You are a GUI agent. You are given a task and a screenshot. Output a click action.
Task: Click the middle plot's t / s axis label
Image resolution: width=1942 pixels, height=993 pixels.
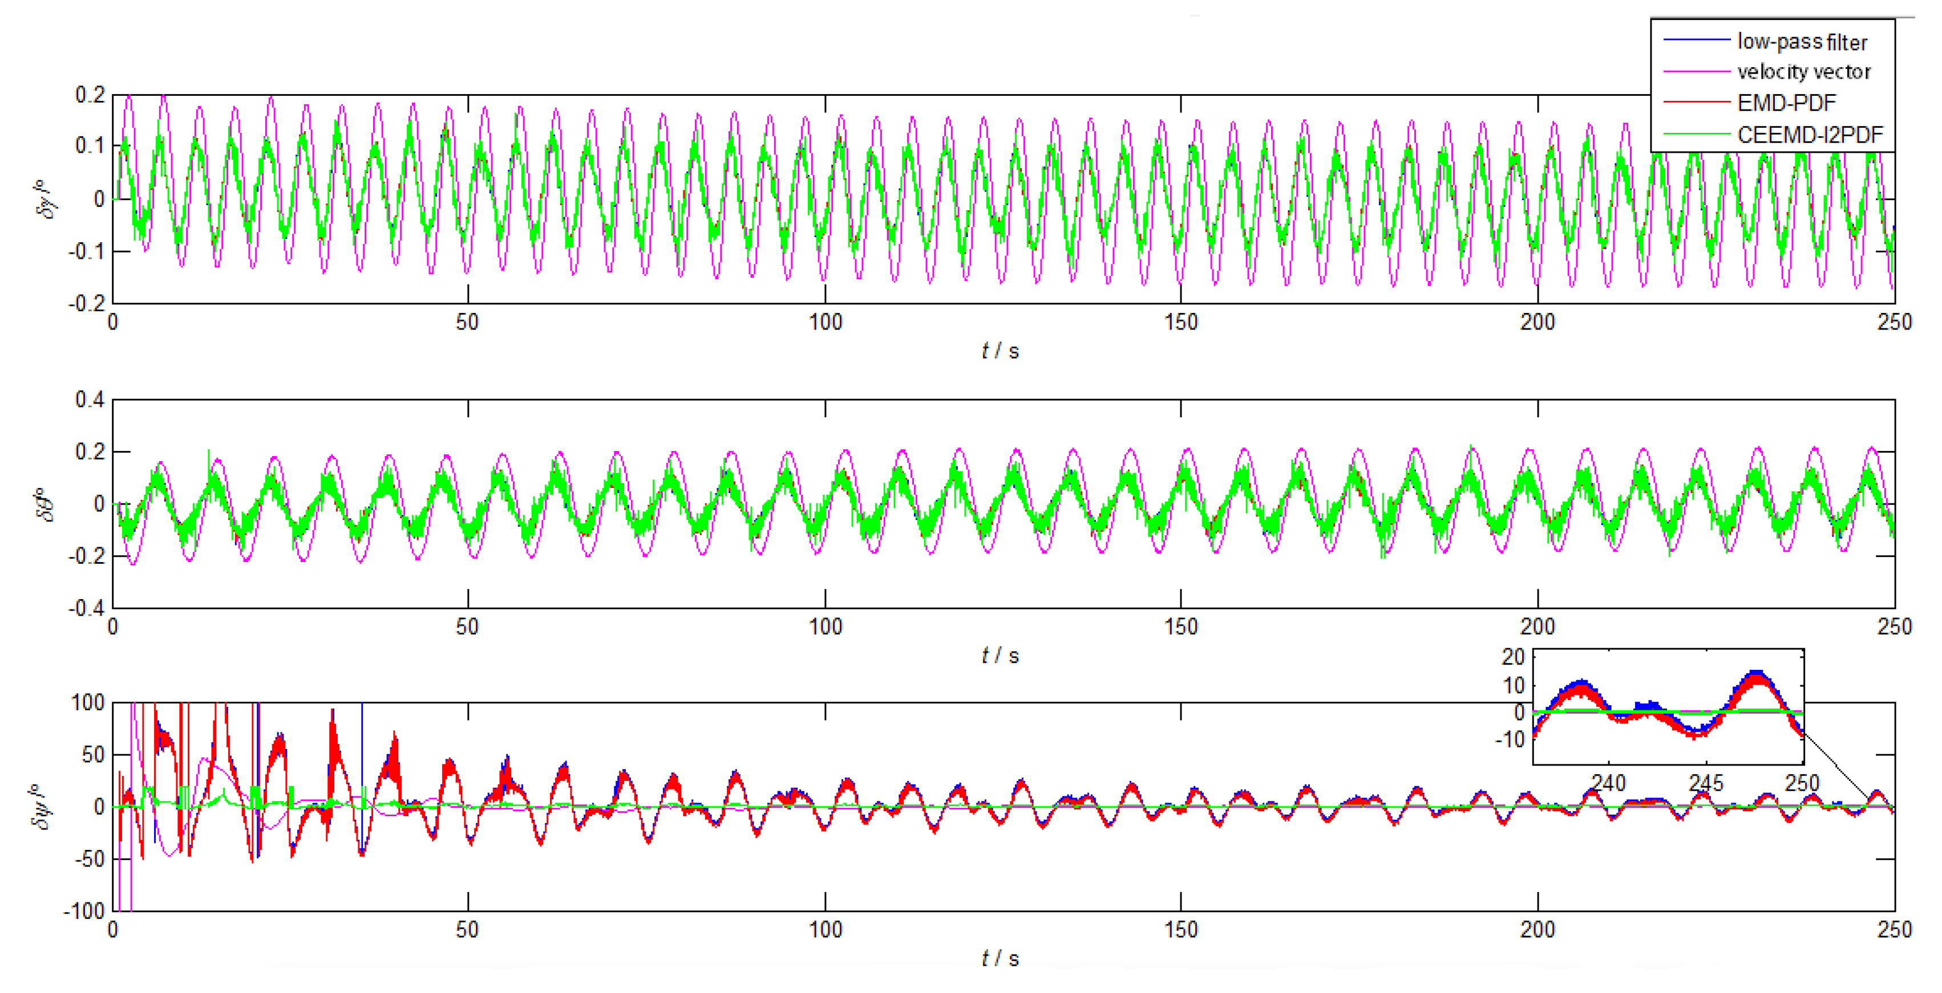pos(1000,656)
